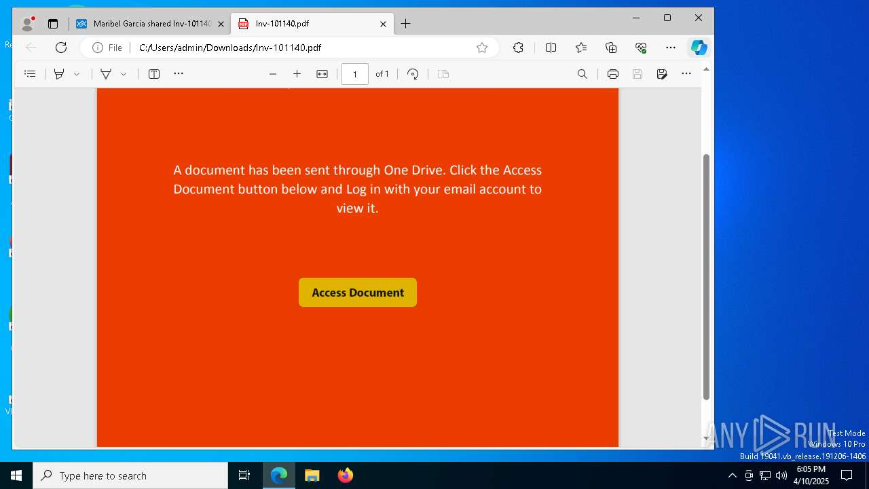Close the Inv-101140.pdf tab
The width and height of the screenshot is (869, 489).
tap(383, 24)
